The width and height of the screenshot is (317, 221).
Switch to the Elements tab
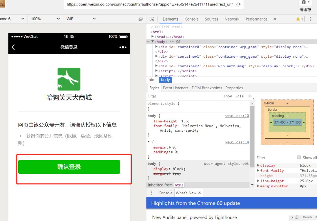(x=171, y=19)
